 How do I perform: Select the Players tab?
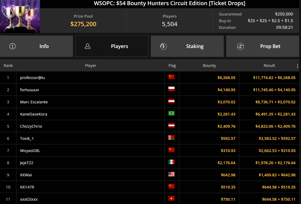click(112, 46)
